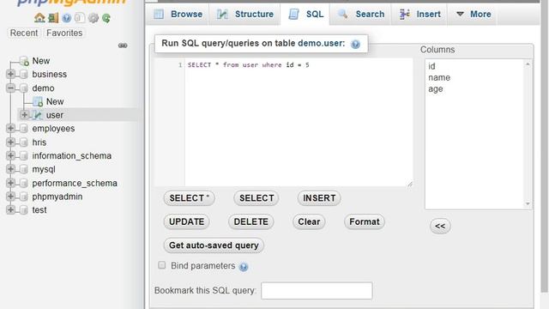
Task: Show the Favorites tables list
Action: point(64,33)
